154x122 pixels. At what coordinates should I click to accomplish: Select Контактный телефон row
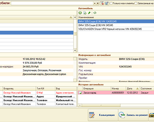pos(38,104)
